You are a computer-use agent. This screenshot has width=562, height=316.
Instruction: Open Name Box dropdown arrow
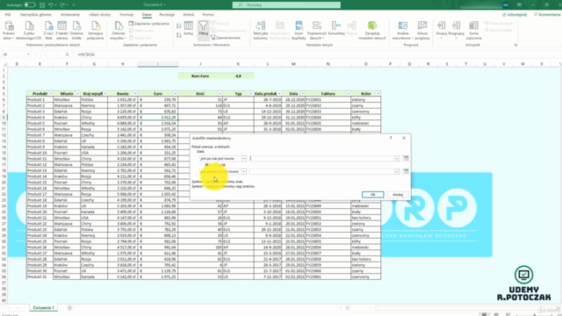point(28,54)
